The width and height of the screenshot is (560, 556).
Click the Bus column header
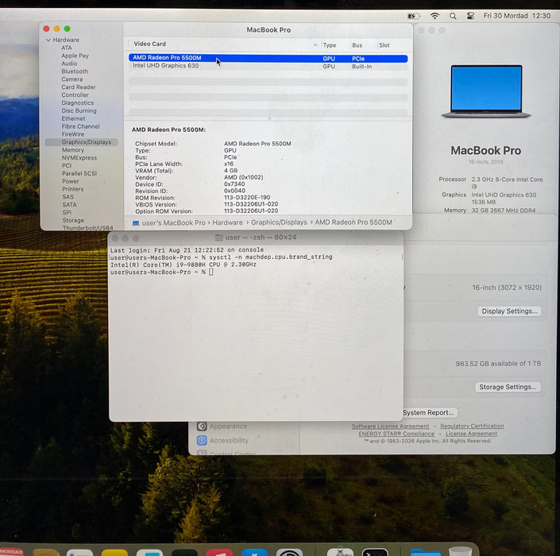pyautogui.click(x=357, y=45)
